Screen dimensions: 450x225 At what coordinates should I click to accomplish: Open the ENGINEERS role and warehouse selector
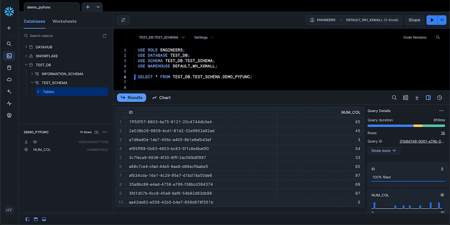[354, 20]
